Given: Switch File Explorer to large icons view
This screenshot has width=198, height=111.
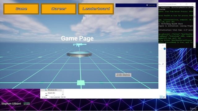Looking at the screenshot, I should pyautogui.click(x=164, y=97).
